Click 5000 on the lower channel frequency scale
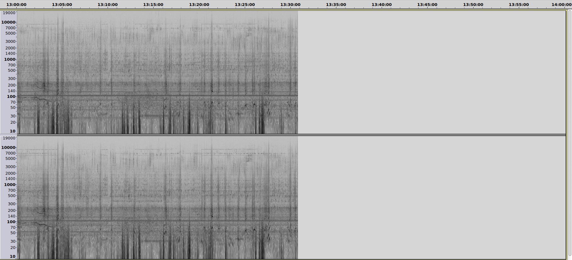This screenshot has height=260, width=572. [10, 159]
